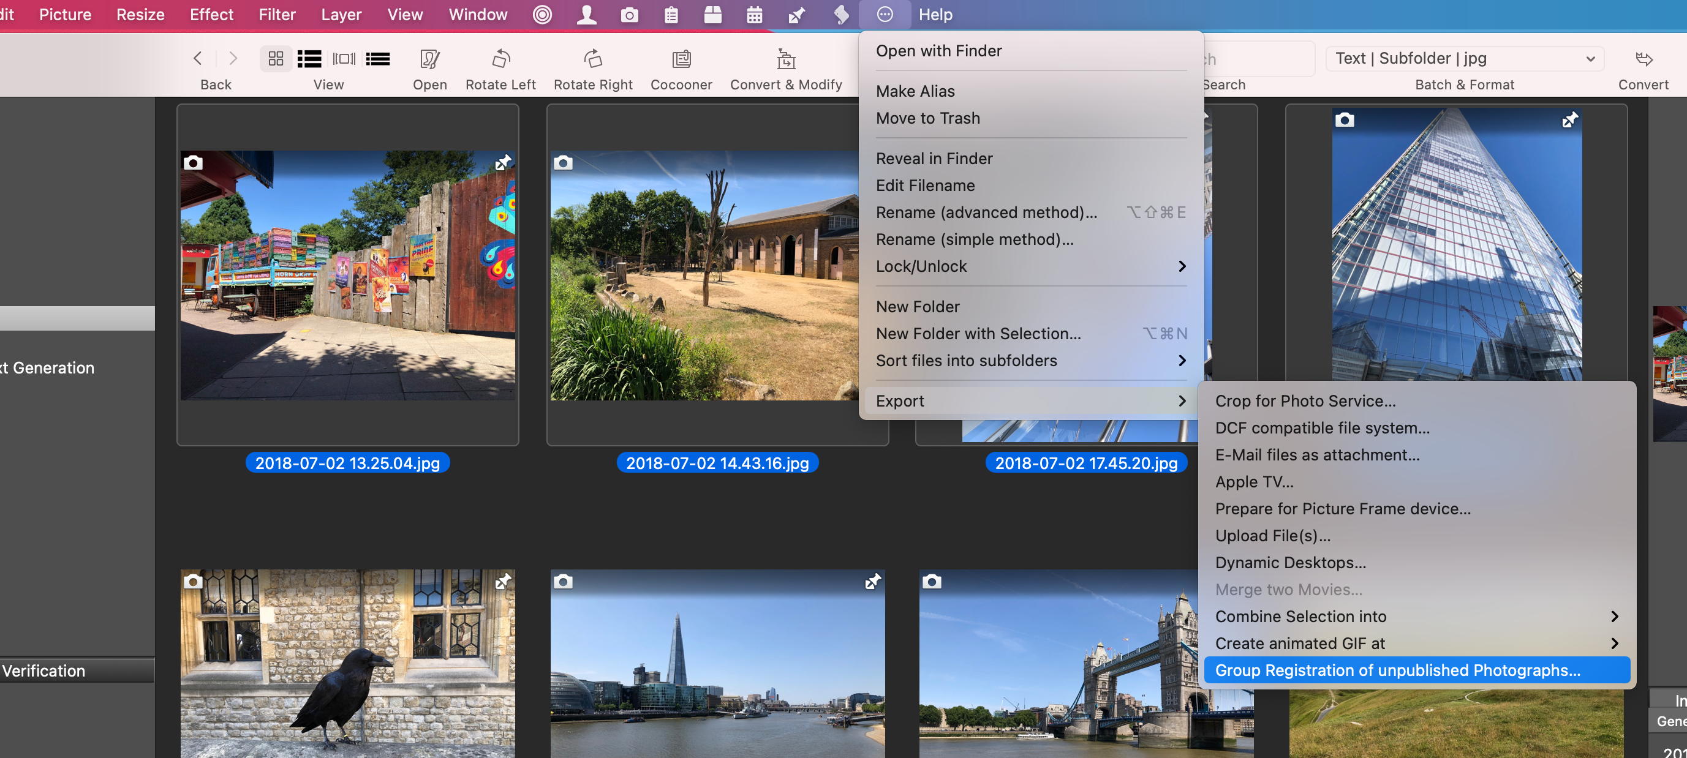
Task: Select Crop for Photo Service option
Action: pyautogui.click(x=1304, y=400)
